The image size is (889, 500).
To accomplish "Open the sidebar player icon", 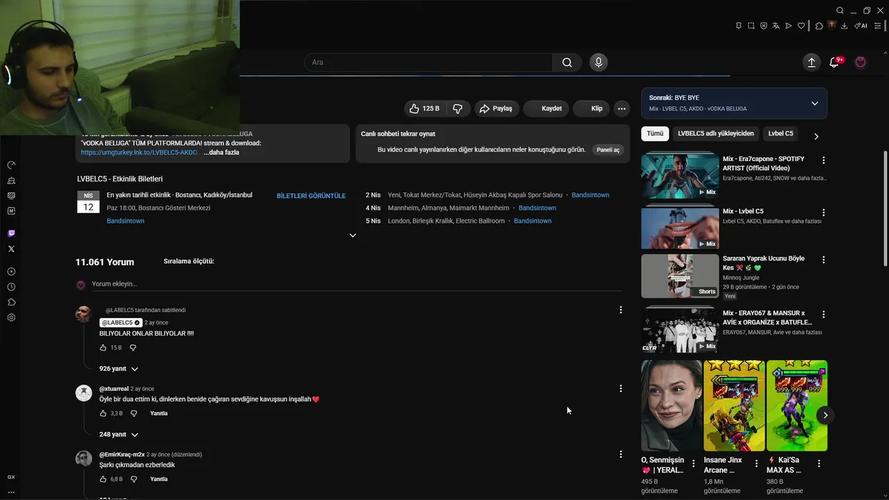I will [11, 272].
